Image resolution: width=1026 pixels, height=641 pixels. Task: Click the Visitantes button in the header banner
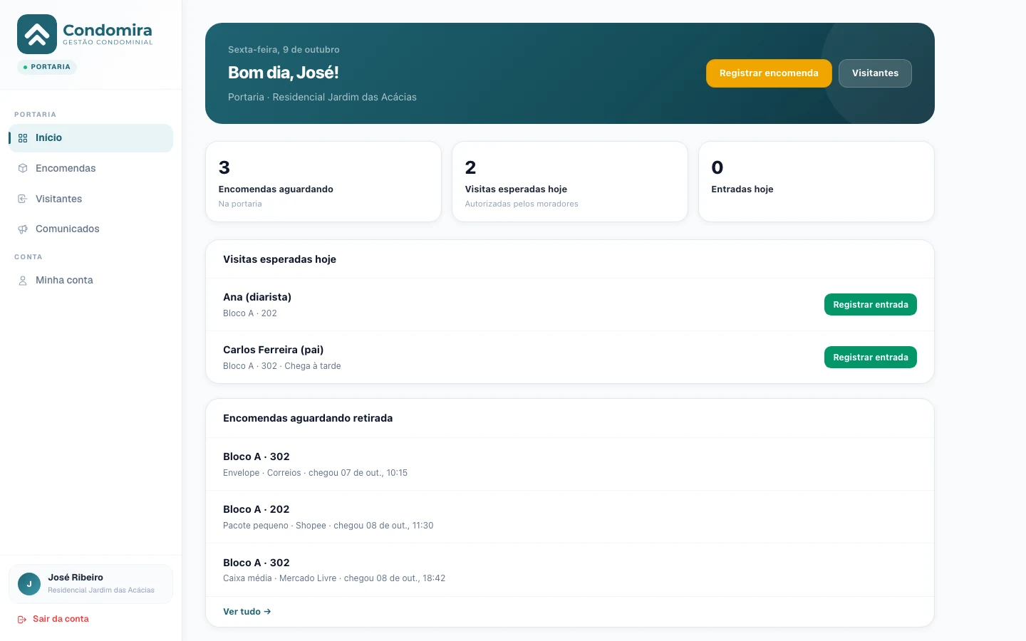pyautogui.click(x=875, y=73)
